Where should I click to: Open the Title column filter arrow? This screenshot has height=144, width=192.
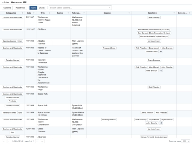tap(49, 13)
